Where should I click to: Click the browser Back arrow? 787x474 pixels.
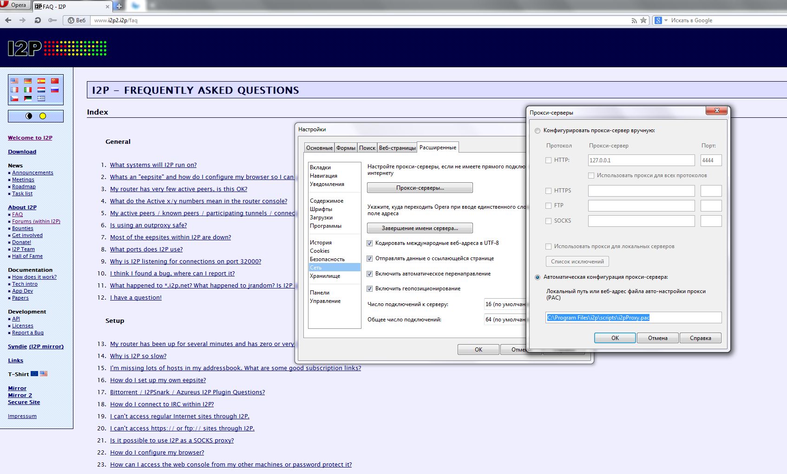(x=8, y=20)
